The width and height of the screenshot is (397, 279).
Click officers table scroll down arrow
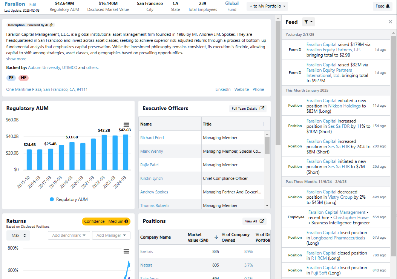267,205
